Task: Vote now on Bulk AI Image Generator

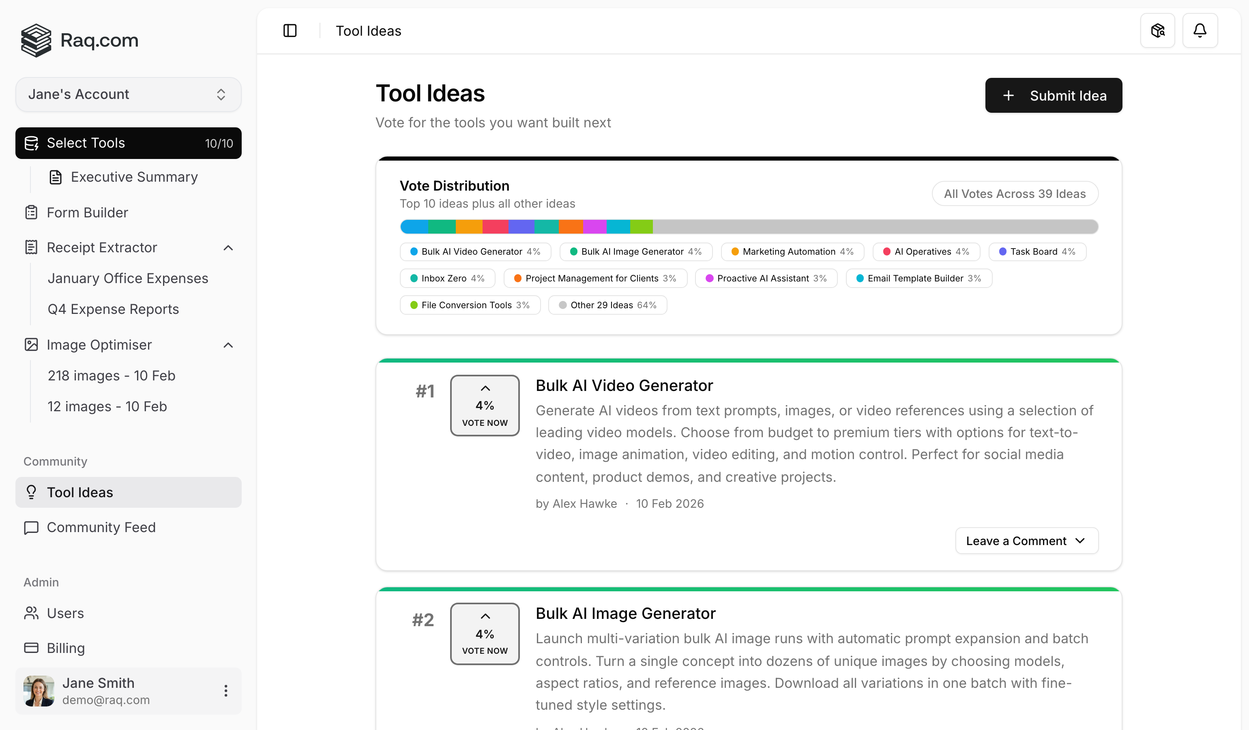Action: (484, 633)
